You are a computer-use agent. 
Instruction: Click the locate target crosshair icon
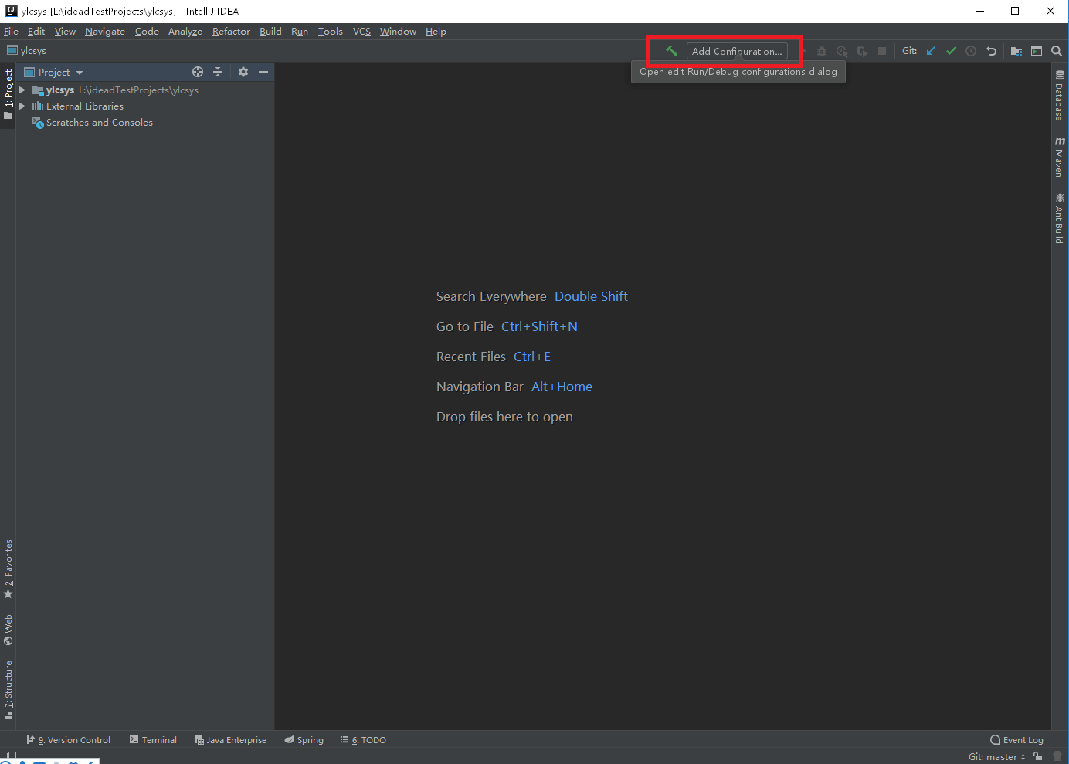(198, 72)
